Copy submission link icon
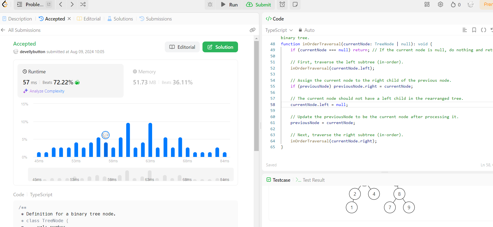Image resolution: width=493 pixels, height=227 pixels. [252, 30]
